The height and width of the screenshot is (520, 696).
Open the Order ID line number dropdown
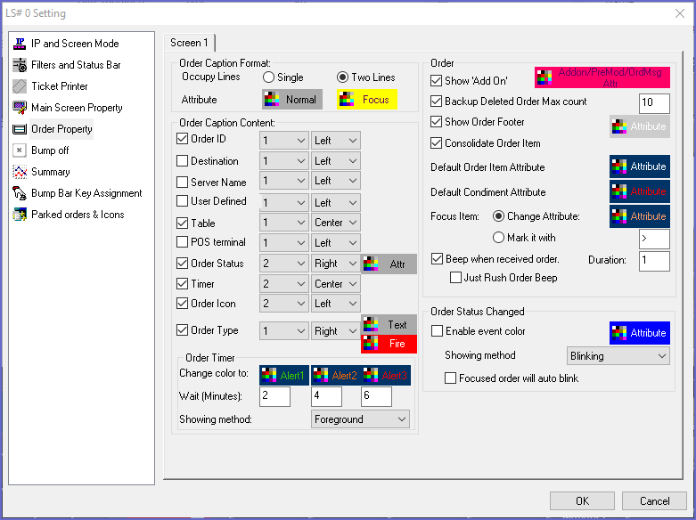[x=284, y=141]
